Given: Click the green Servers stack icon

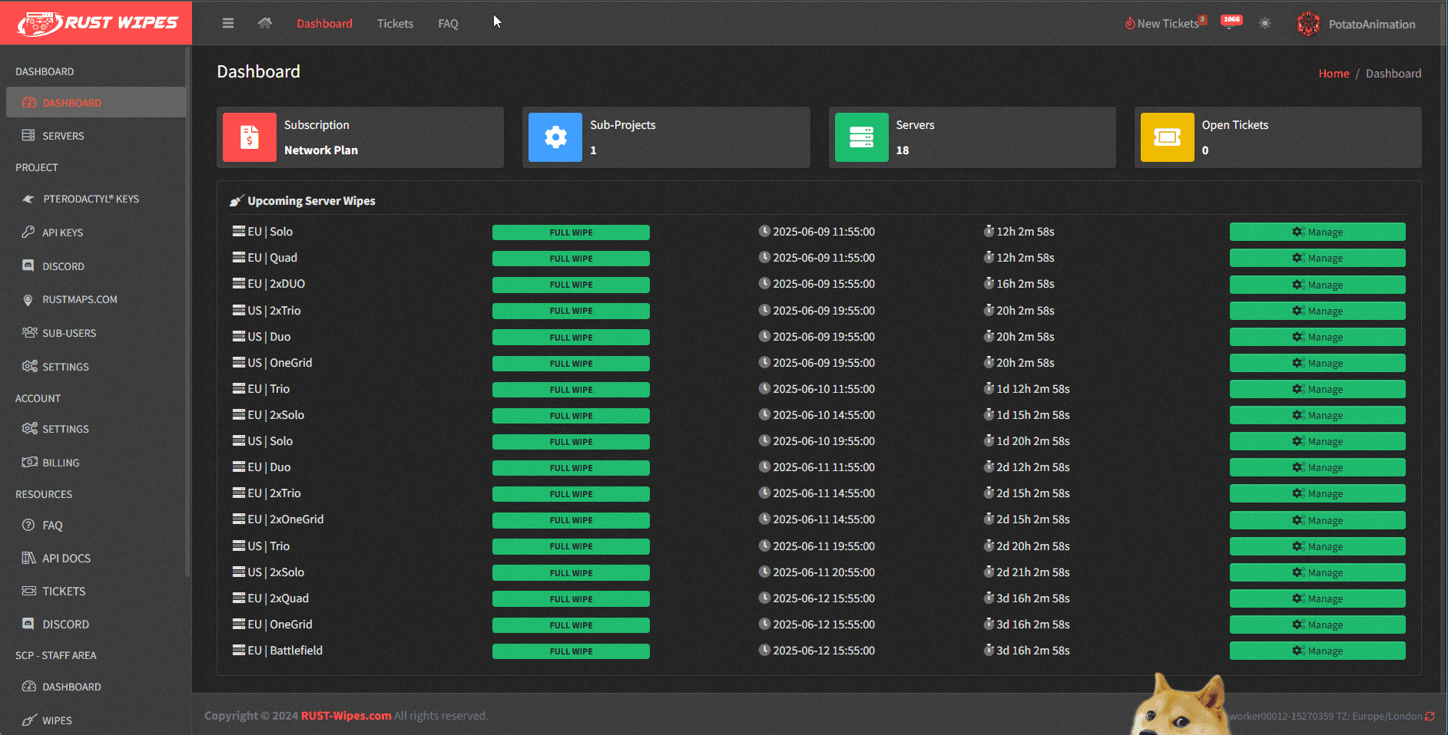Looking at the screenshot, I should point(861,137).
